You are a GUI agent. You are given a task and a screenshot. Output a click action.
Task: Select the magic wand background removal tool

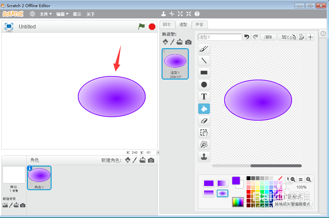204,144
